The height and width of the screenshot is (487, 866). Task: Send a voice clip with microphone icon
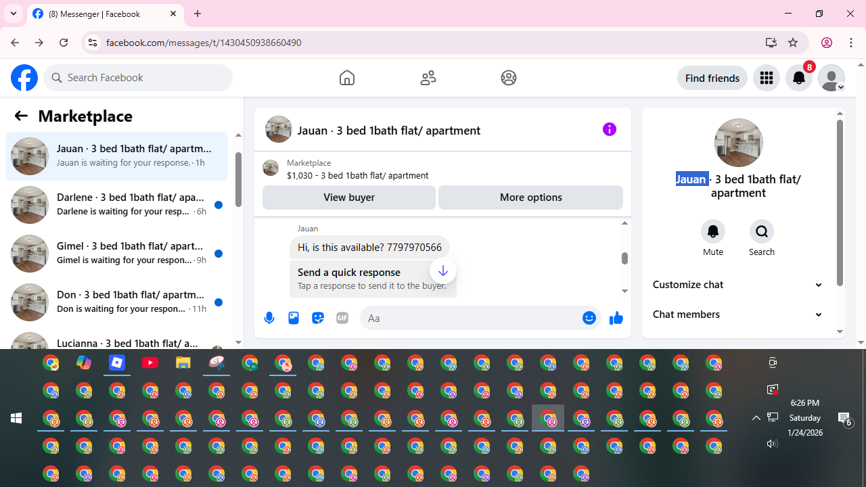(x=269, y=318)
